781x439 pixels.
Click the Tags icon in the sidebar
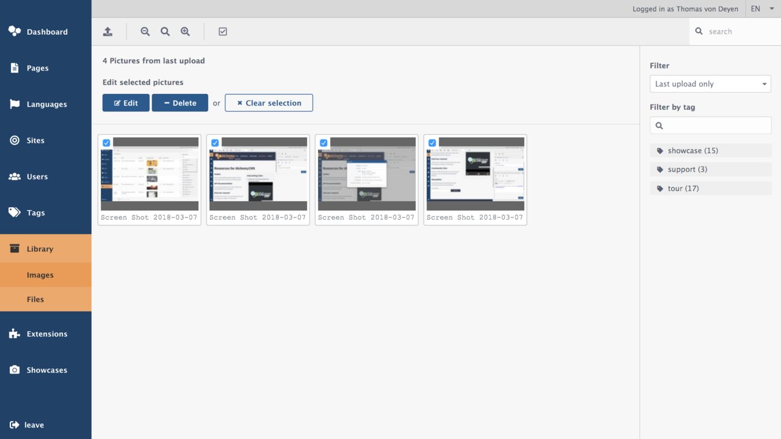pos(14,212)
